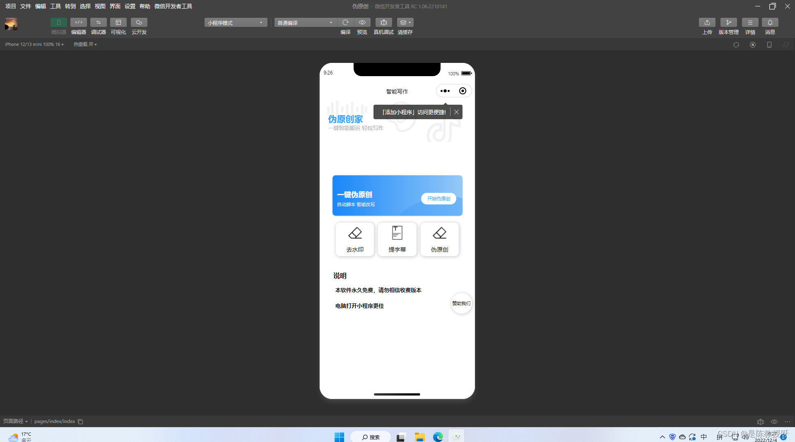The width and height of the screenshot is (795, 442).
Task: Open the 转到 menu
Action: (x=70, y=6)
